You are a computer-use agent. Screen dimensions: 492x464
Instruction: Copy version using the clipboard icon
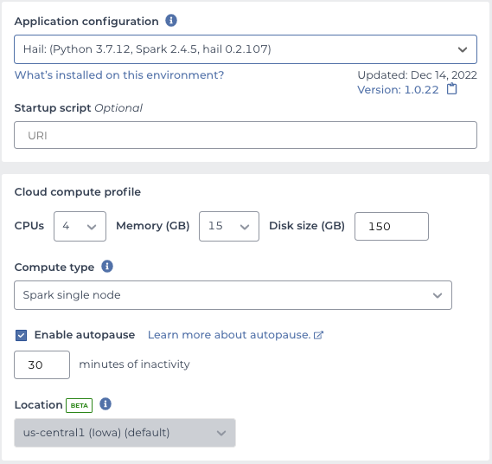pyautogui.click(x=451, y=89)
